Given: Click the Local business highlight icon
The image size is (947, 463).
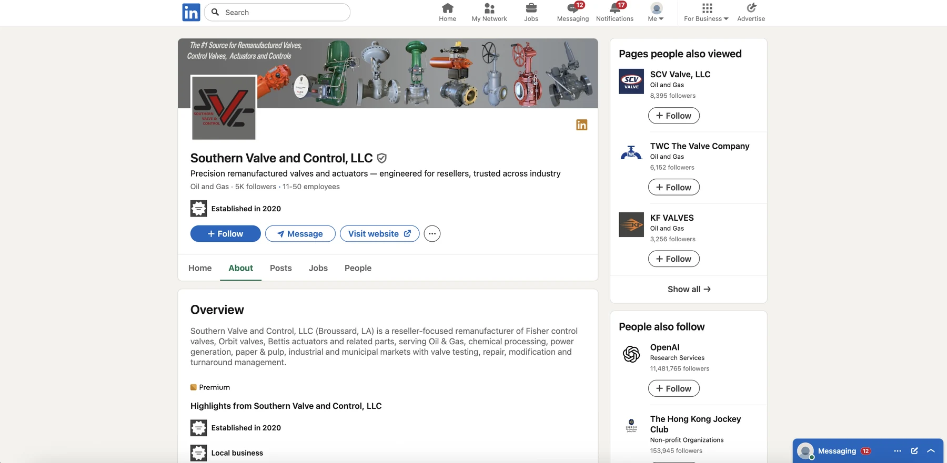Looking at the screenshot, I should coord(198,453).
